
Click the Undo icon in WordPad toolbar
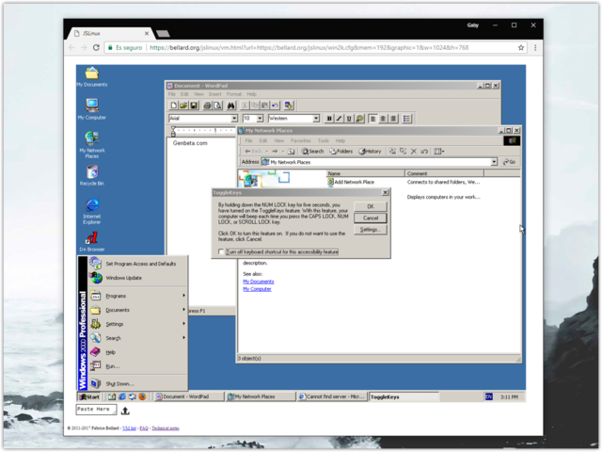coord(275,105)
